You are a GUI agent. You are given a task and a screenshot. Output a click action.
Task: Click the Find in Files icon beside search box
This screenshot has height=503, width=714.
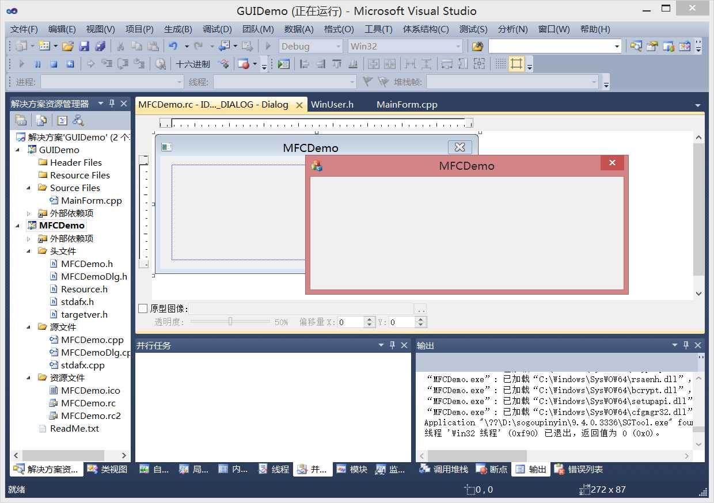pos(477,47)
